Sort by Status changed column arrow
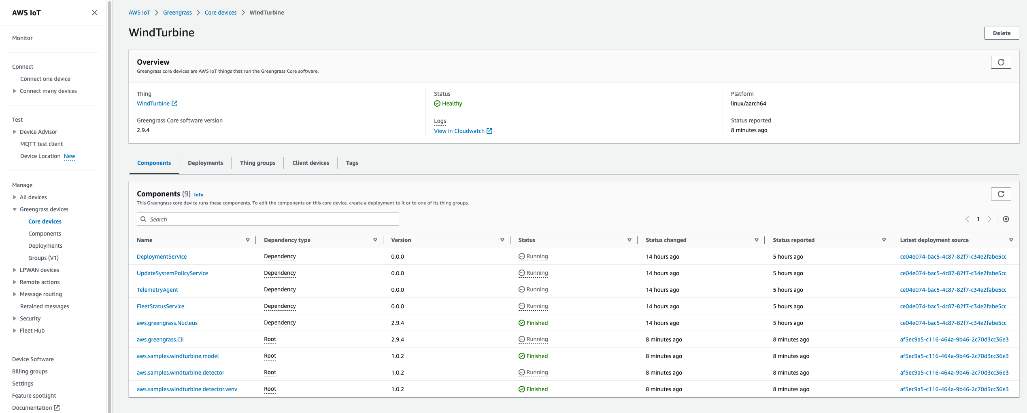 point(757,240)
